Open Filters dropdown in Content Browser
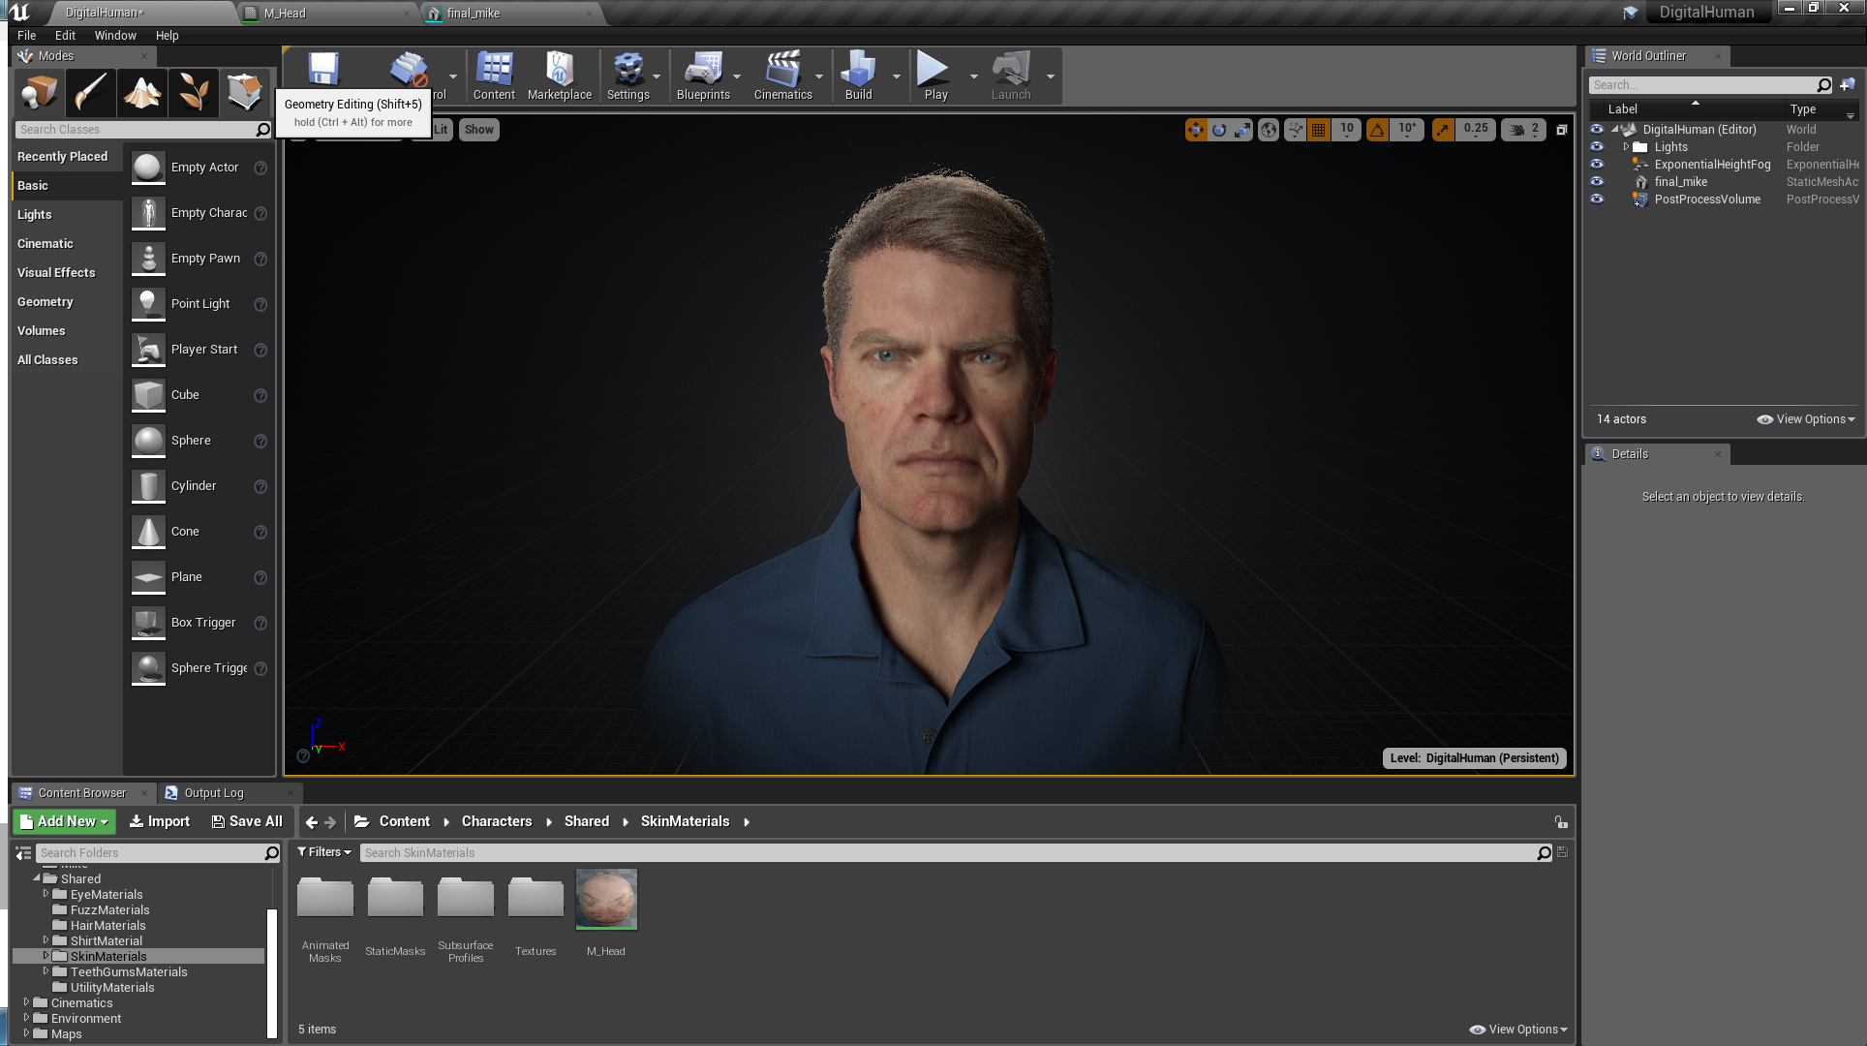The width and height of the screenshot is (1867, 1046). (324, 852)
